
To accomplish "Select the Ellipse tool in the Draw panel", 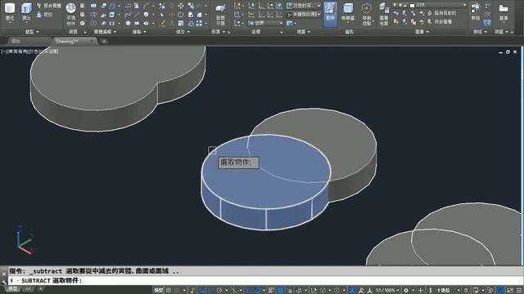I will [x=146, y=24].
